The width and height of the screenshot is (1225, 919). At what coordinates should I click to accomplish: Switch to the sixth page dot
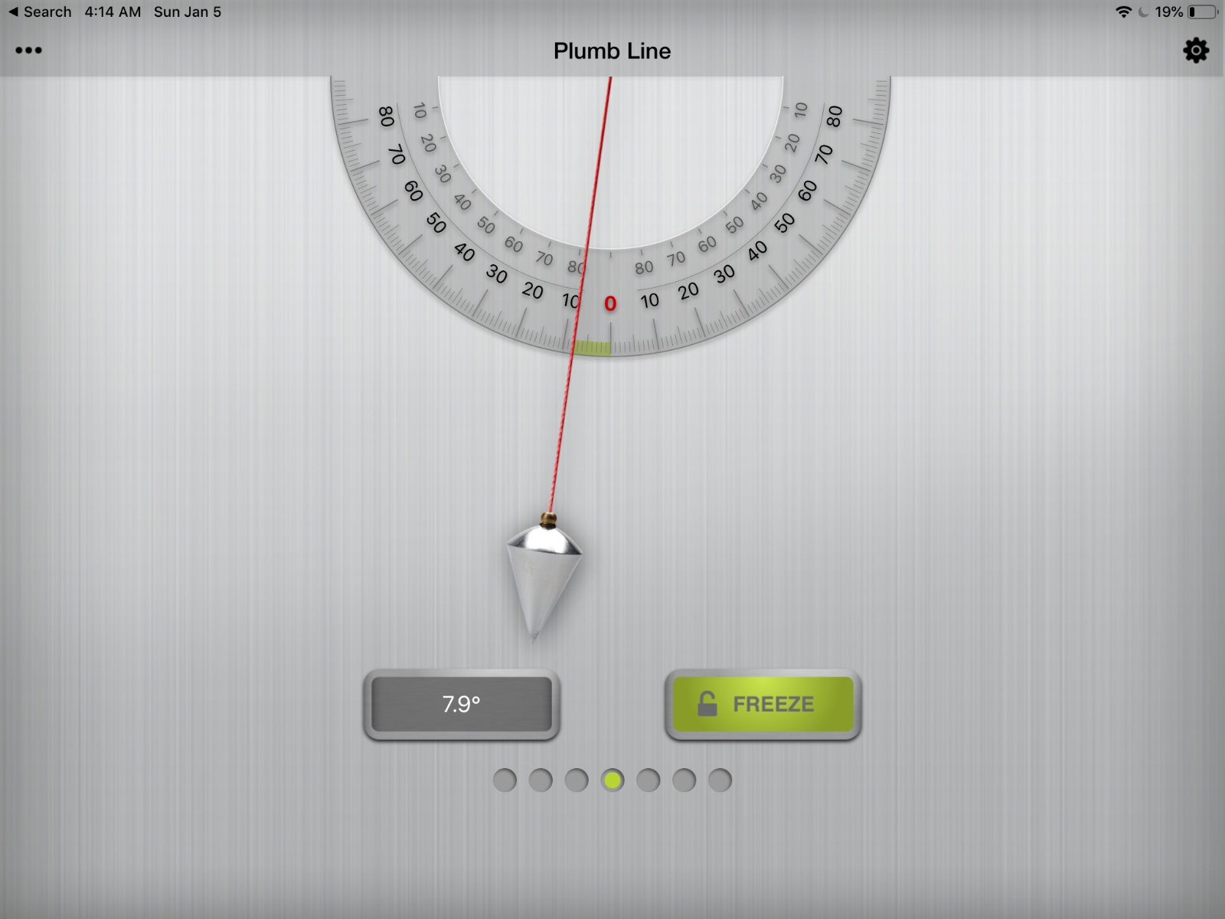click(684, 780)
